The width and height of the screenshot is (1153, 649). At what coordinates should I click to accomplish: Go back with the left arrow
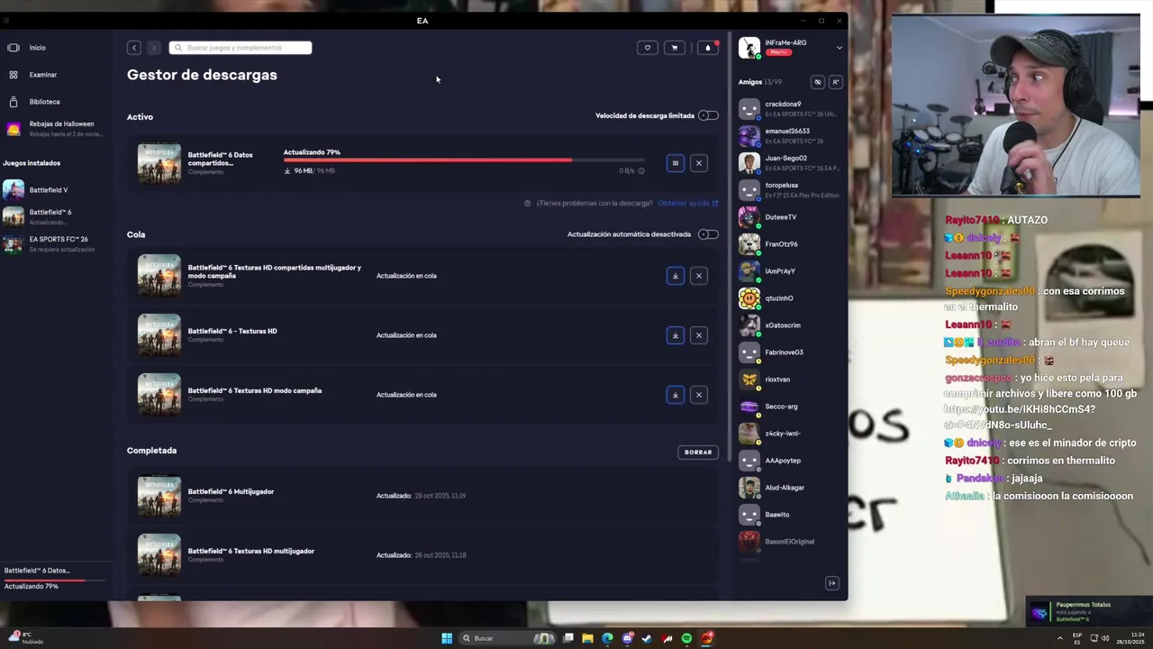(134, 48)
